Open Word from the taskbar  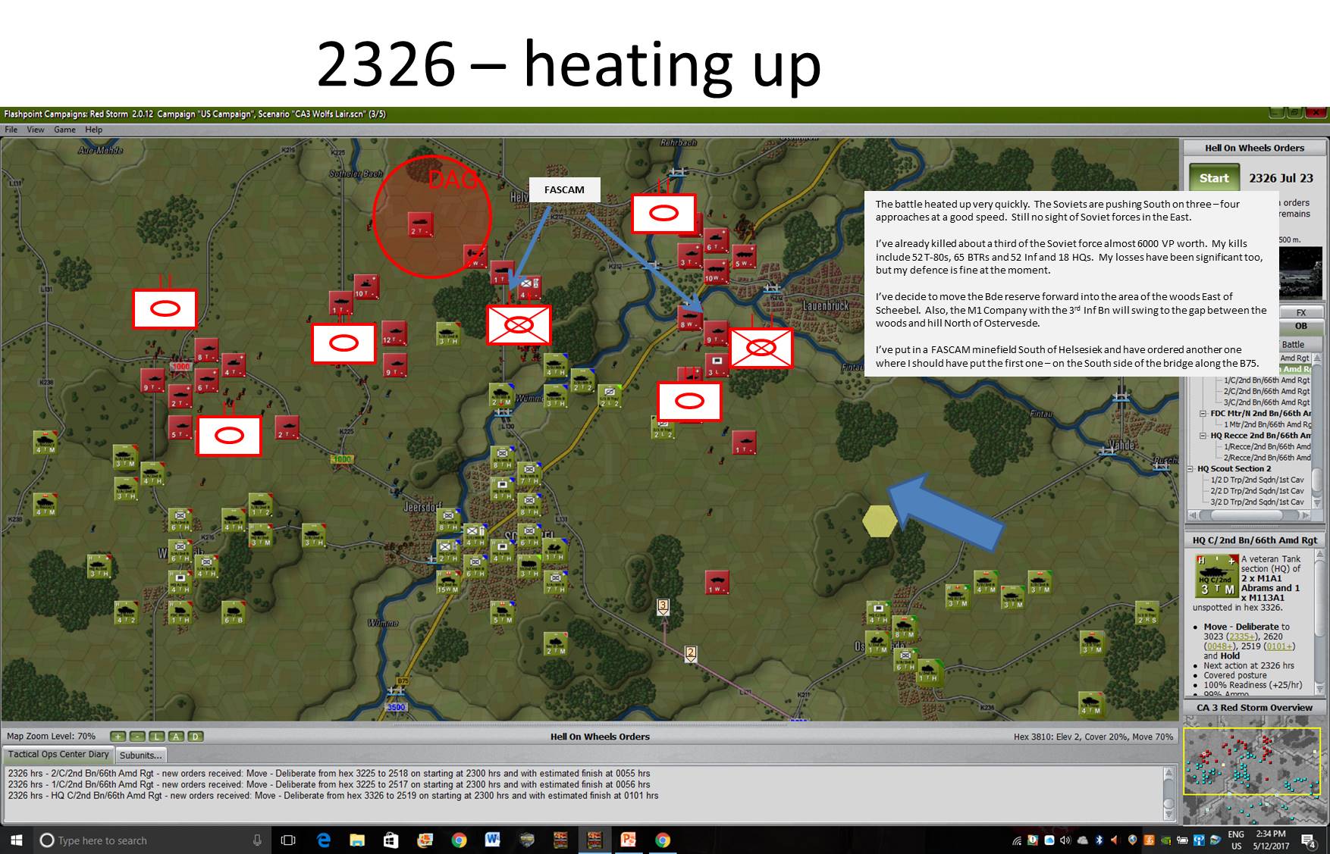click(x=493, y=840)
